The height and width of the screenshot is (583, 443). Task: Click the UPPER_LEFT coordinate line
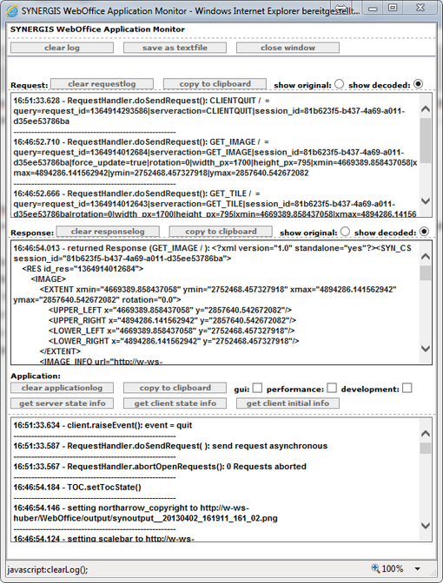[170, 310]
